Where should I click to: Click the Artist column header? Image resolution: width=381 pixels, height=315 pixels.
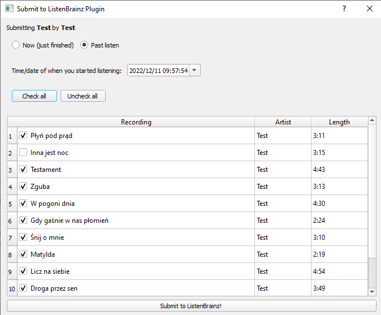283,122
